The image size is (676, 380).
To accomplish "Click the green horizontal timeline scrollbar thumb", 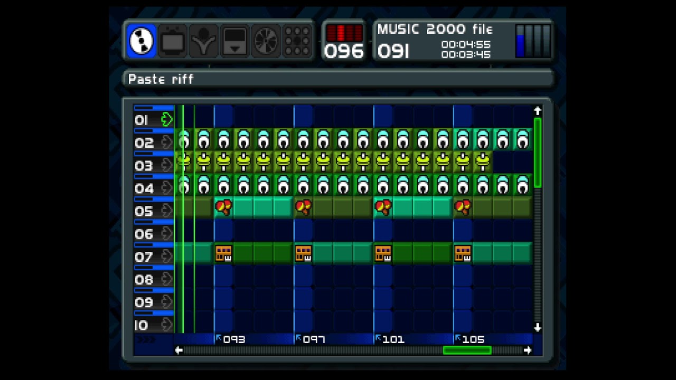I will click(x=467, y=350).
